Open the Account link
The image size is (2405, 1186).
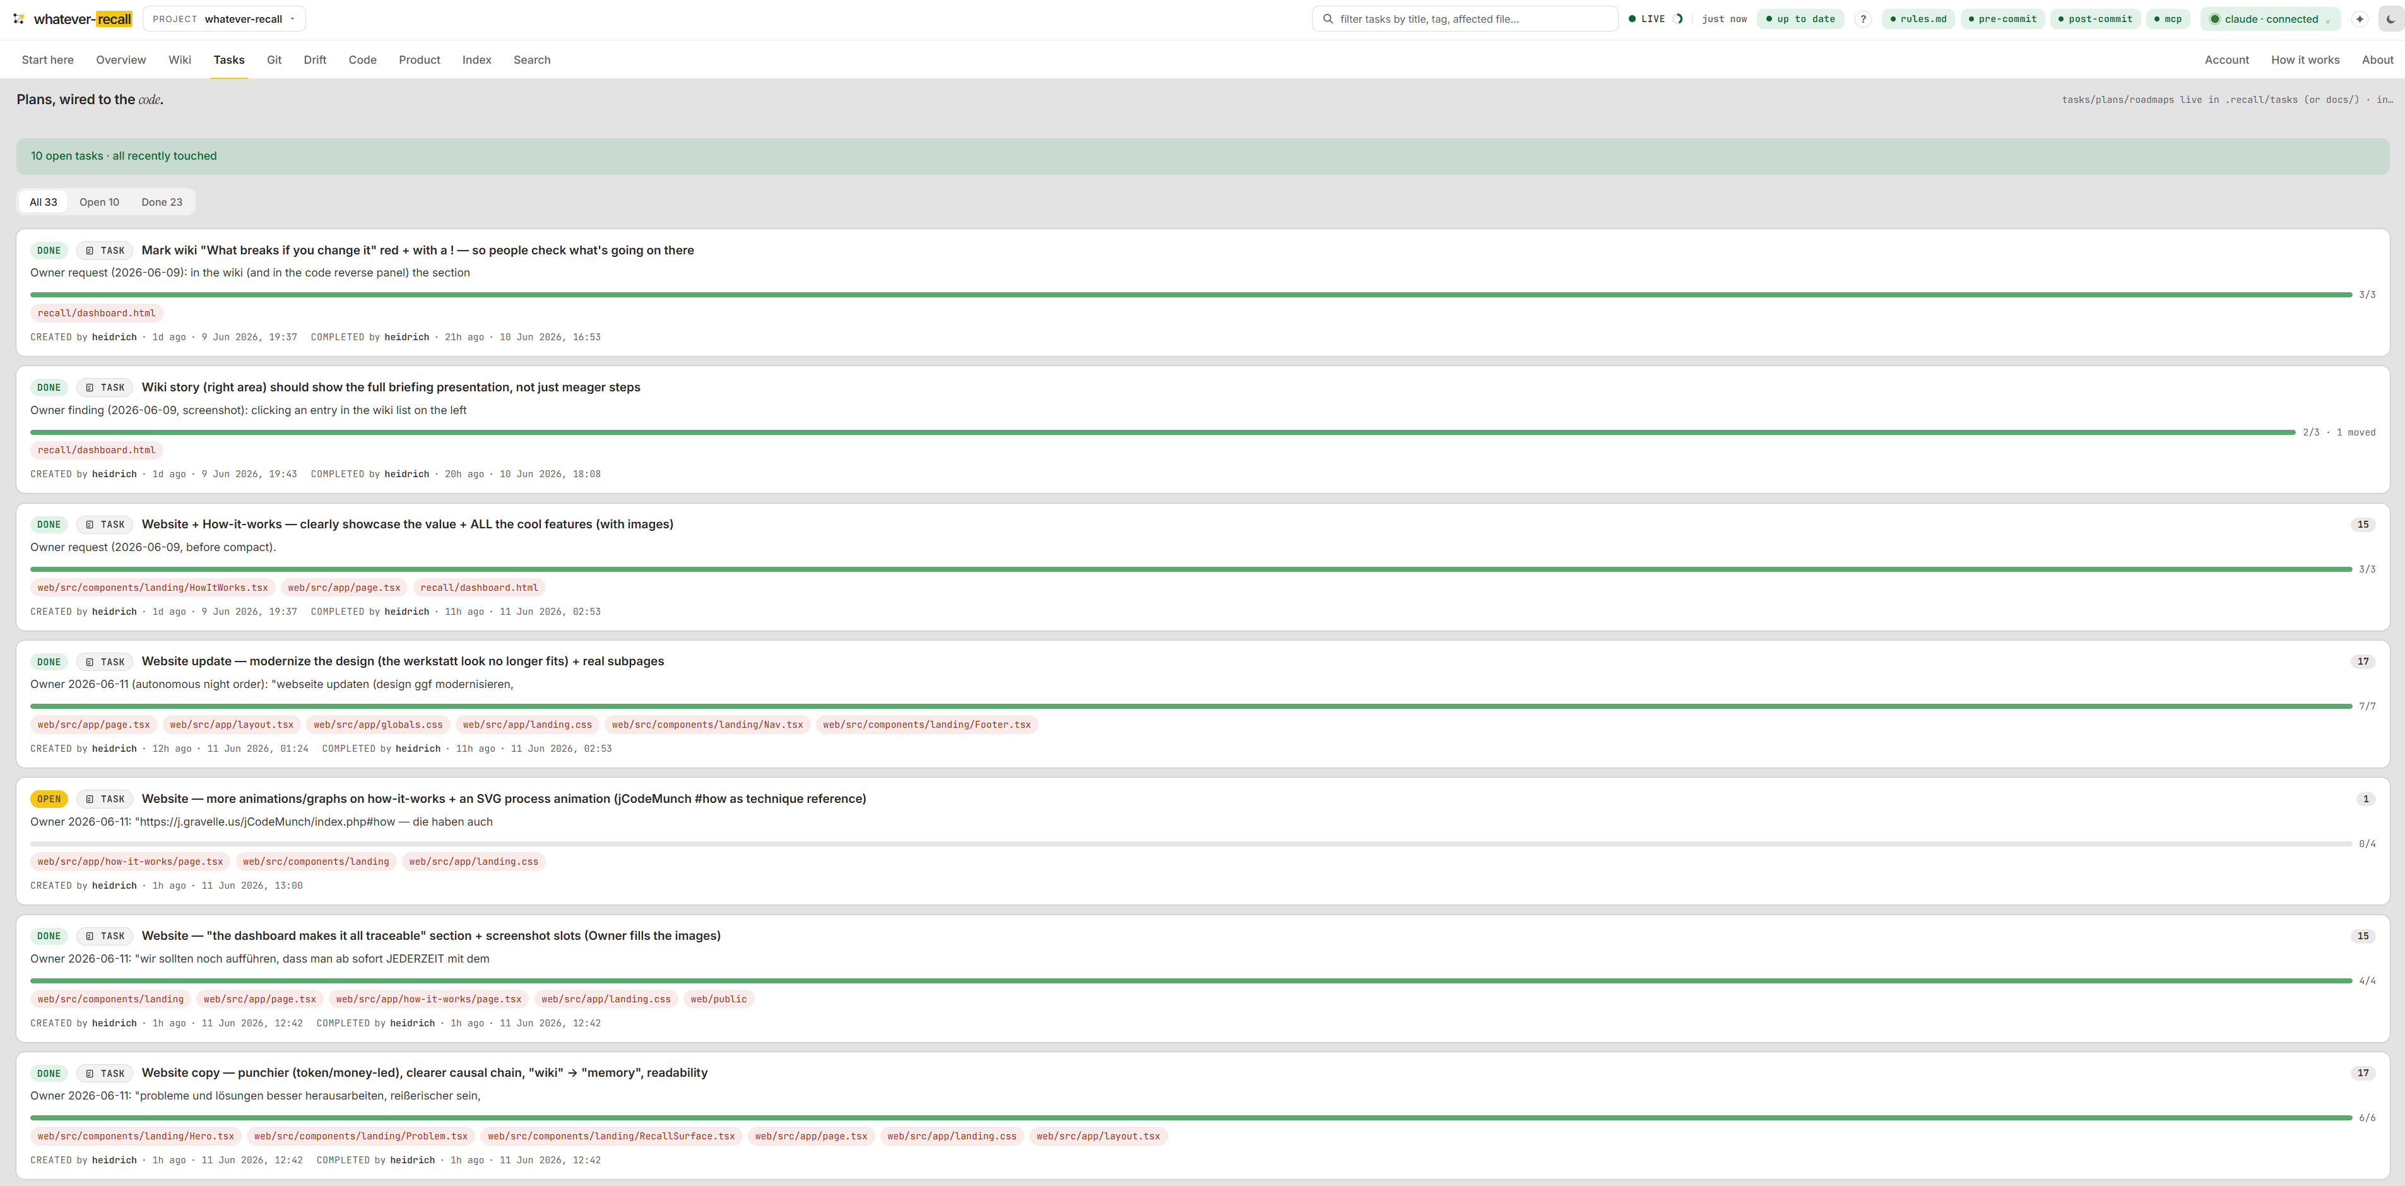(x=2226, y=60)
